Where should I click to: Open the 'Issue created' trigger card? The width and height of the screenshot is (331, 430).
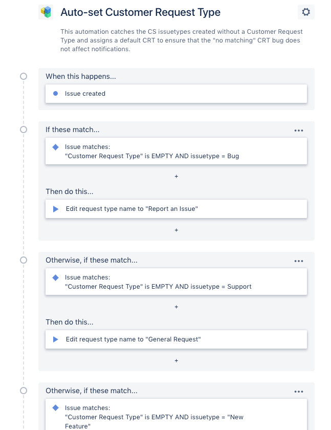[176, 94]
